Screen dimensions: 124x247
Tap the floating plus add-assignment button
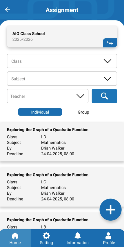pyautogui.click(x=111, y=210)
